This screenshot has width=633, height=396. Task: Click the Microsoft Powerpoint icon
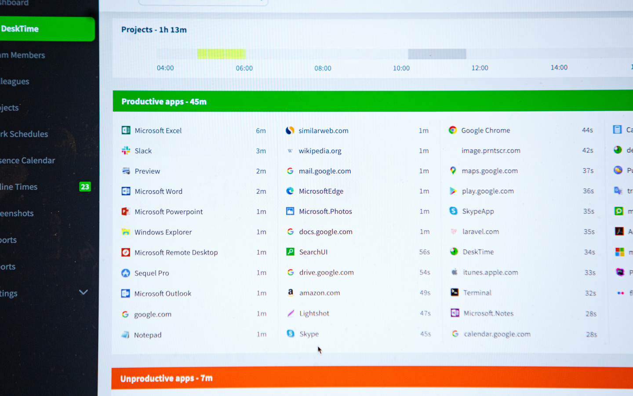click(126, 211)
